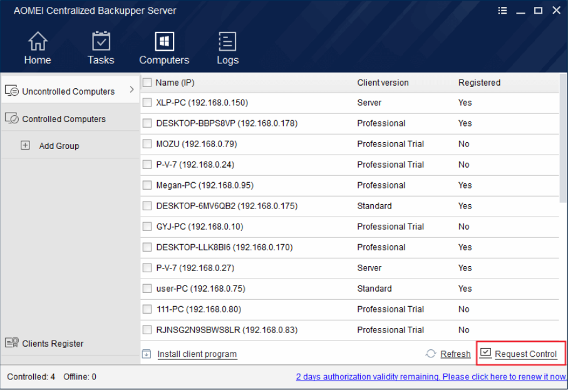Open the Logs list icon
This screenshot has width=568, height=390.
point(227,41)
